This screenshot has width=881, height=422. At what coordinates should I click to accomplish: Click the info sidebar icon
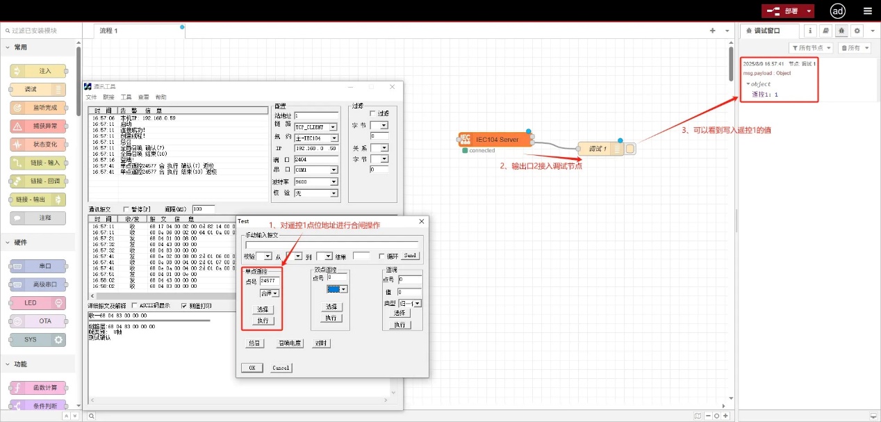pyautogui.click(x=809, y=31)
